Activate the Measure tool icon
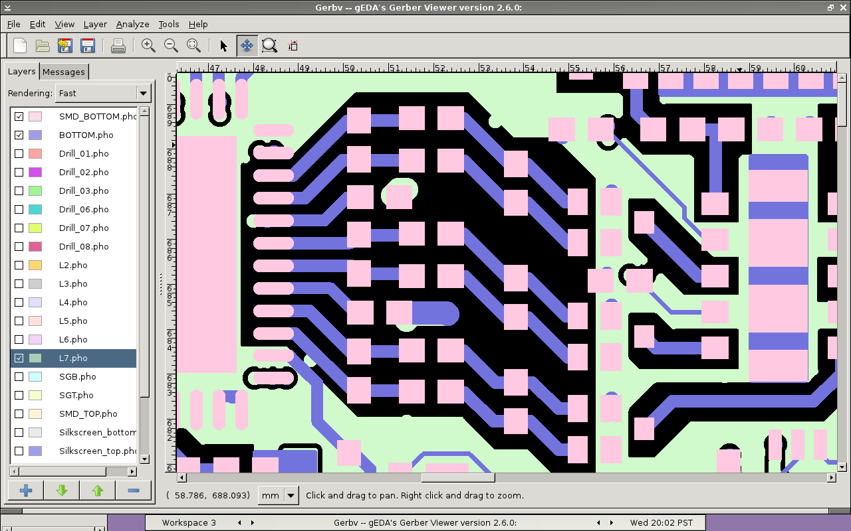Viewport: 851px width, 531px height. click(293, 46)
